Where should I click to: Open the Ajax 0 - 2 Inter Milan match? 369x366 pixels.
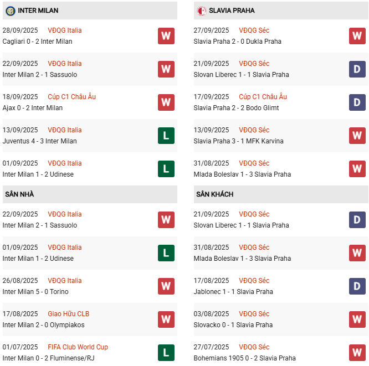click(33, 108)
